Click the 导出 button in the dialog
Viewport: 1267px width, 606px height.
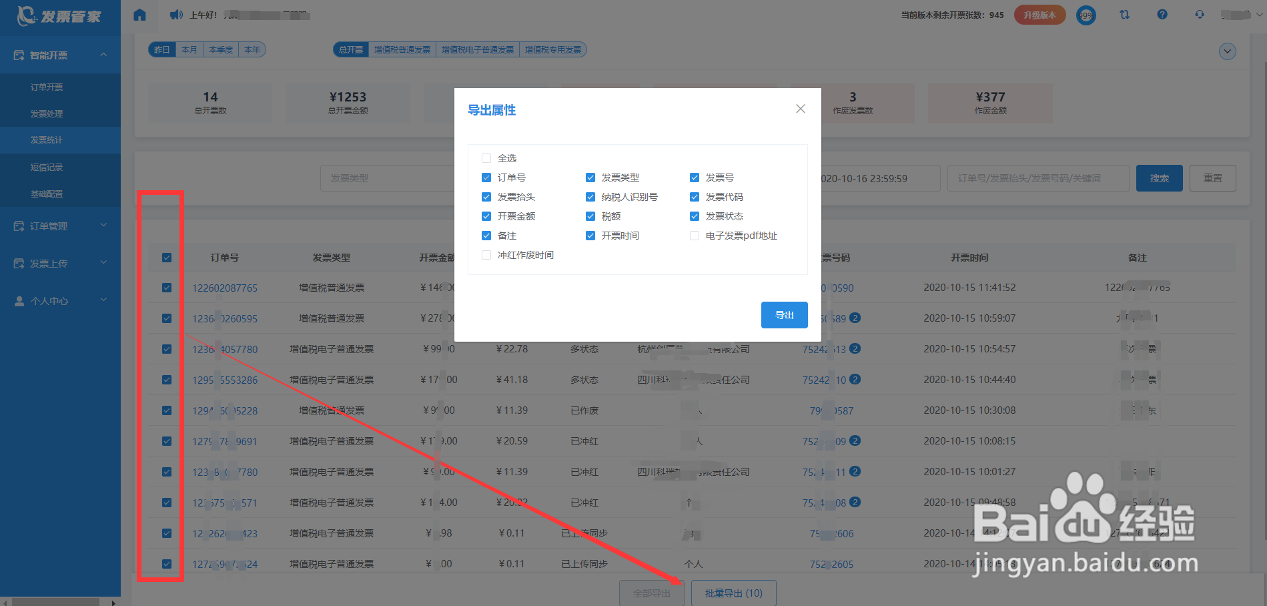[784, 314]
